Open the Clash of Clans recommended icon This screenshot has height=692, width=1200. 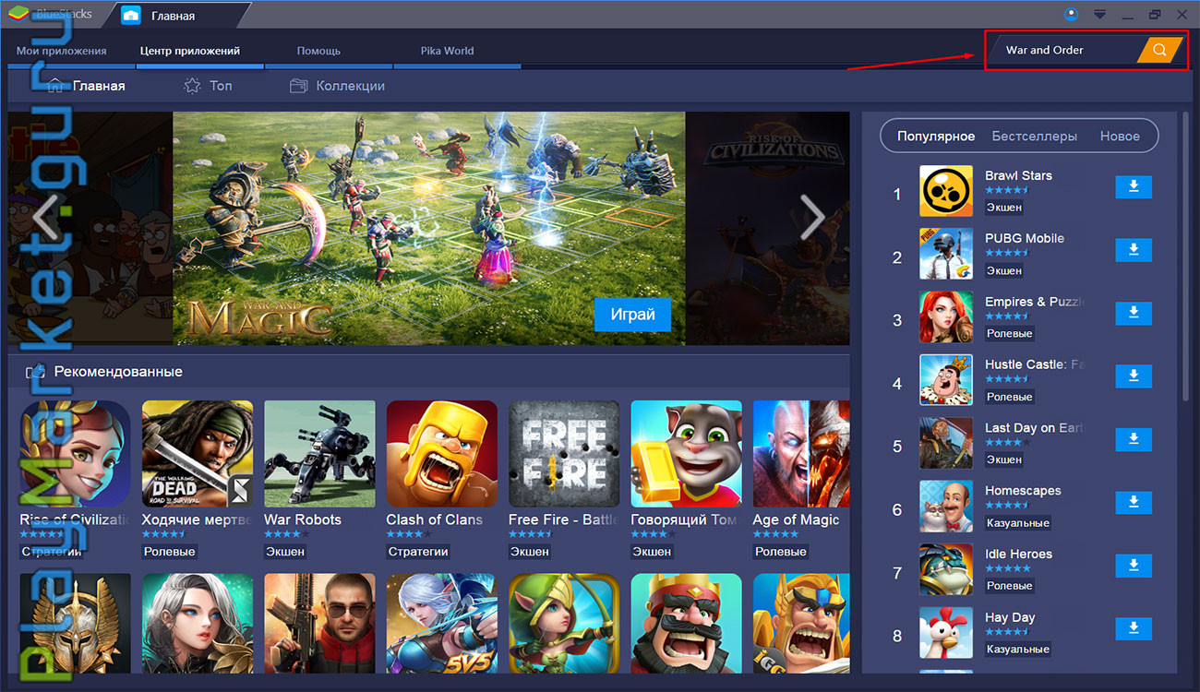click(x=442, y=454)
